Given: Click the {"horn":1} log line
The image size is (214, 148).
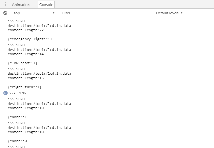Looking at the screenshot, I should [x=18, y=117].
